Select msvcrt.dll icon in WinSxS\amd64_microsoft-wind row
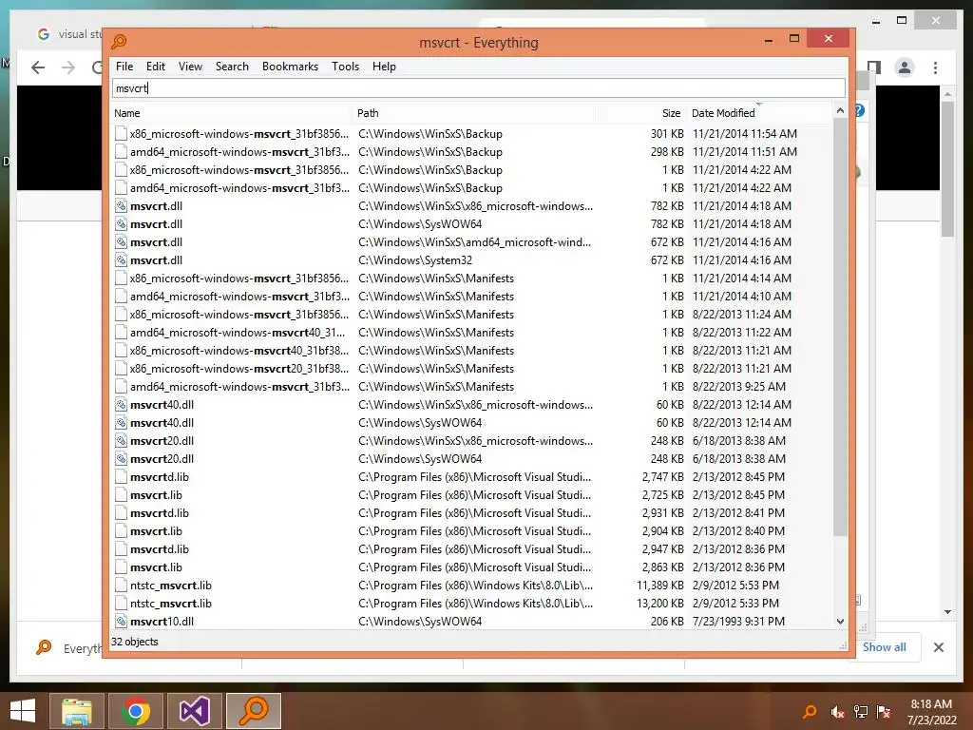Viewport: 973px width, 730px height. point(121,242)
